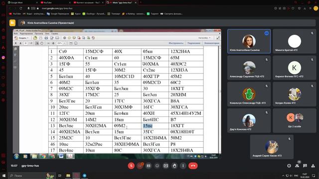Close the active Meet gpy-breu-hus tab
319x179 pixels.
(x=136, y=2)
